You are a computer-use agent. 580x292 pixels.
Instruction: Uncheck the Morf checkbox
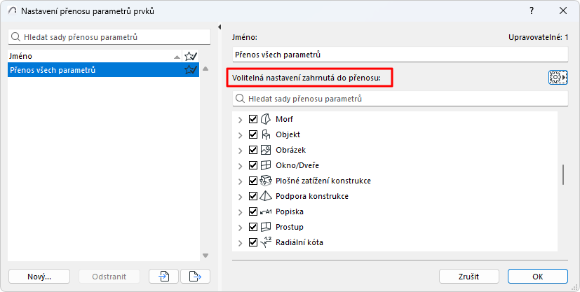pos(253,119)
